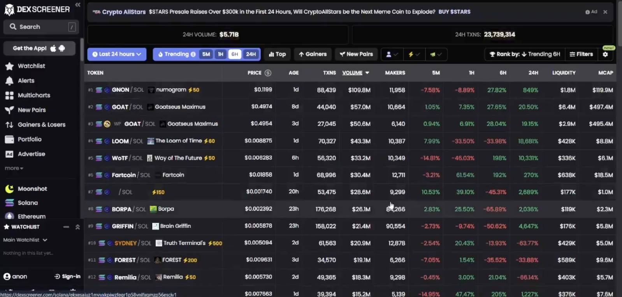Switch trending timeframe to 24H
Viewport: 622px width, 297px height.
coord(251,54)
